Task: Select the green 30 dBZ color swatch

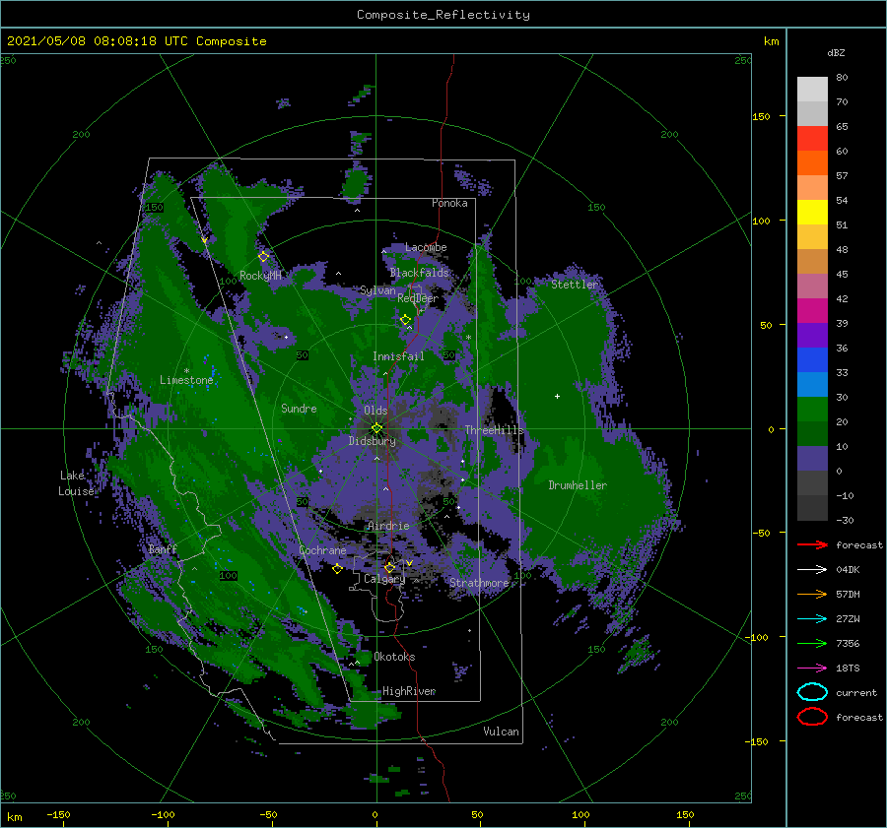Action: pos(812,410)
